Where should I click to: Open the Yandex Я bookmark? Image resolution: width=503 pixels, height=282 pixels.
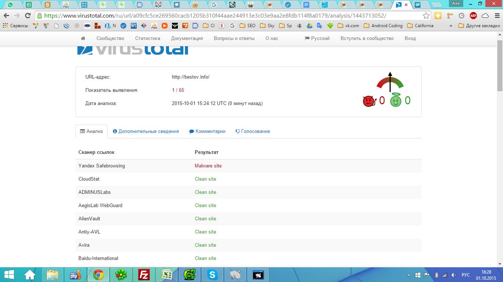[222, 26]
